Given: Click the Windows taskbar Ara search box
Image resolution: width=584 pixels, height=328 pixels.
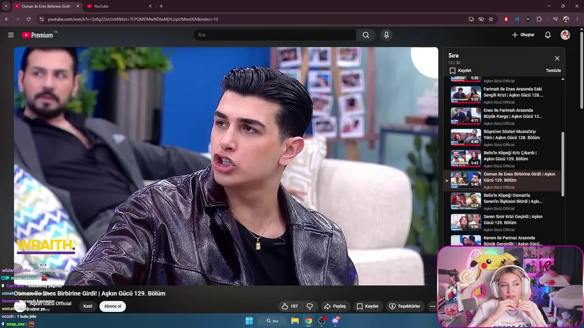Looking at the screenshot, I should click(x=273, y=321).
